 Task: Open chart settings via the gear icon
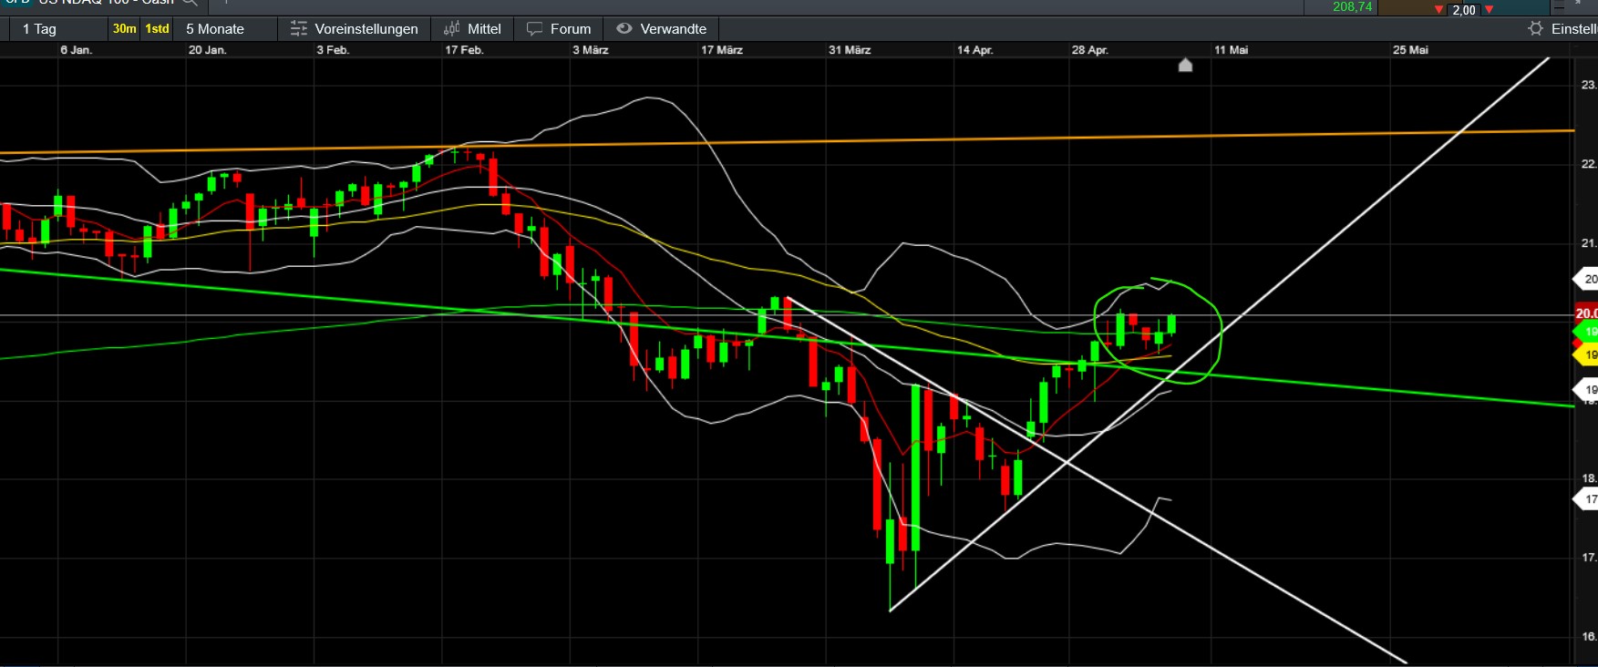tap(1536, 29)
